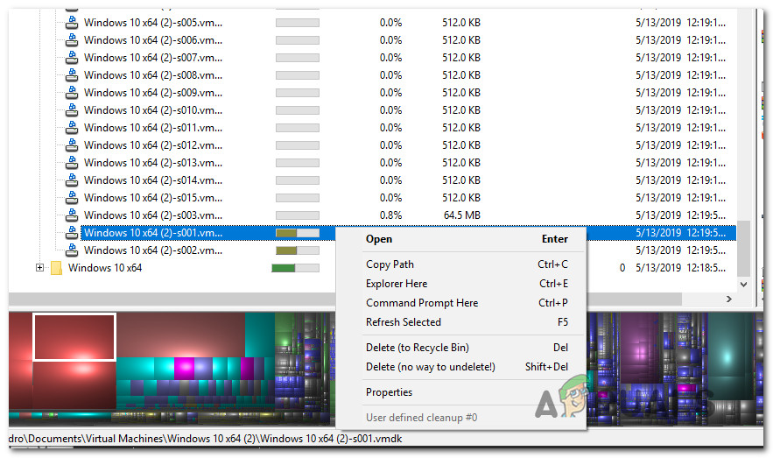Select the Windows 10 x64 (2)-s003.vm... file name

[153, 215]
